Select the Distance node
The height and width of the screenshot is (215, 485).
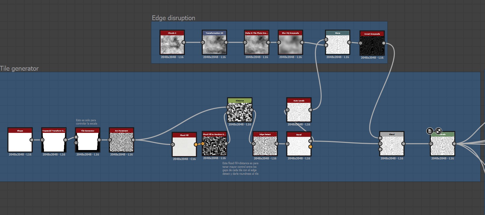(x=240, y=110)
